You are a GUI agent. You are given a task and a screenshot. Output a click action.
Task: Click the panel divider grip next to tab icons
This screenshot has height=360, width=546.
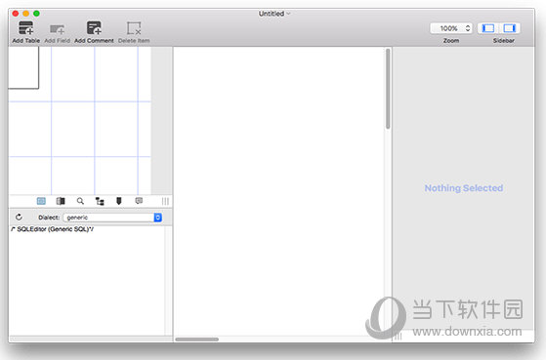click(x=165, y=201)
